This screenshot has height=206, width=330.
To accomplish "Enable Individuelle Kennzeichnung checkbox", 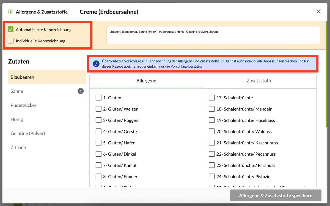I will [x=11, y=41].
